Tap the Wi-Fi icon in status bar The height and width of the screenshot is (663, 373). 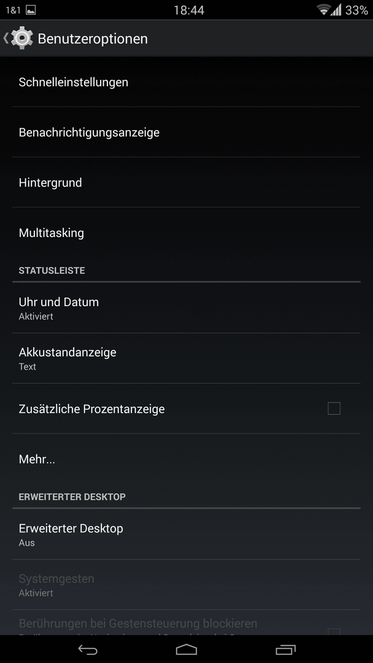tap(324, 10)
